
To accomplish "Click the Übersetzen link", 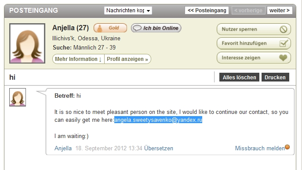I will [x=159, y=149].
